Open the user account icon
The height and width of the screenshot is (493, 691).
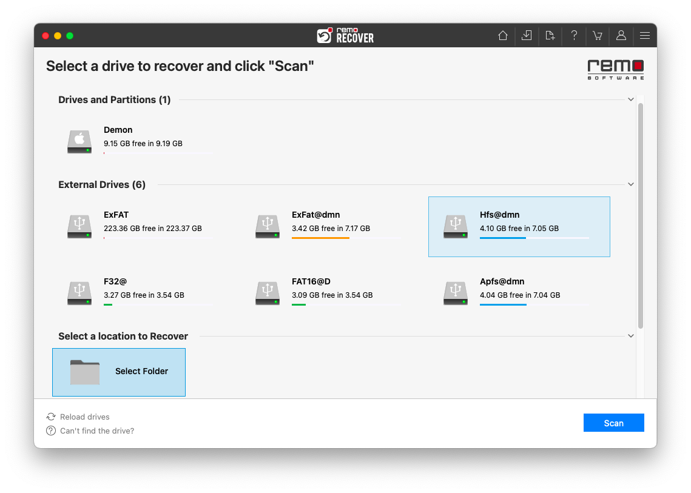(x=621, y=36)
